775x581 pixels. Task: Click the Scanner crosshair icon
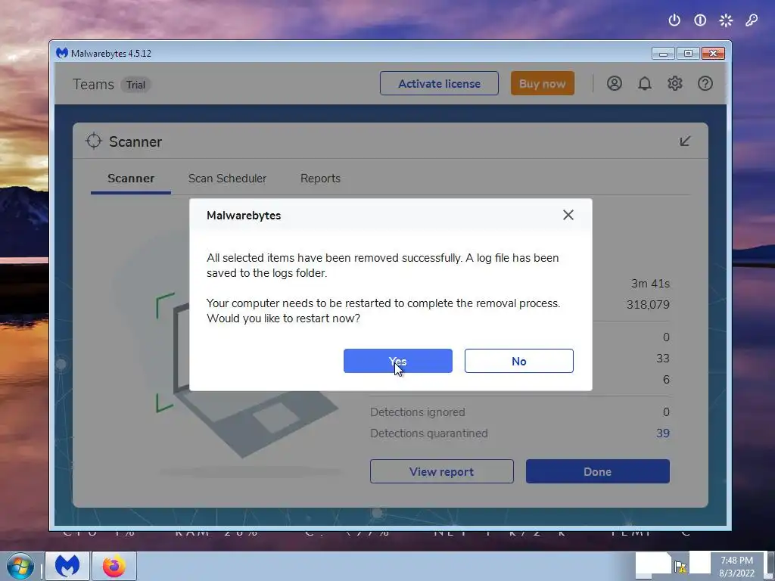pos(93,141)
